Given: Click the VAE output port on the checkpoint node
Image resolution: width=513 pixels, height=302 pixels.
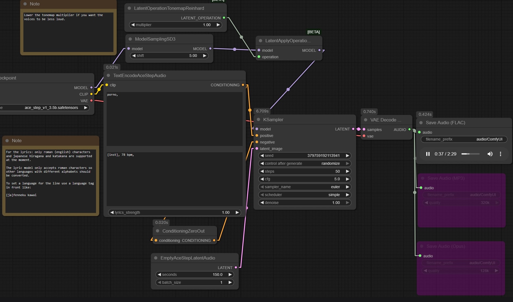Looking at the screenshot, I should (91, 100).
